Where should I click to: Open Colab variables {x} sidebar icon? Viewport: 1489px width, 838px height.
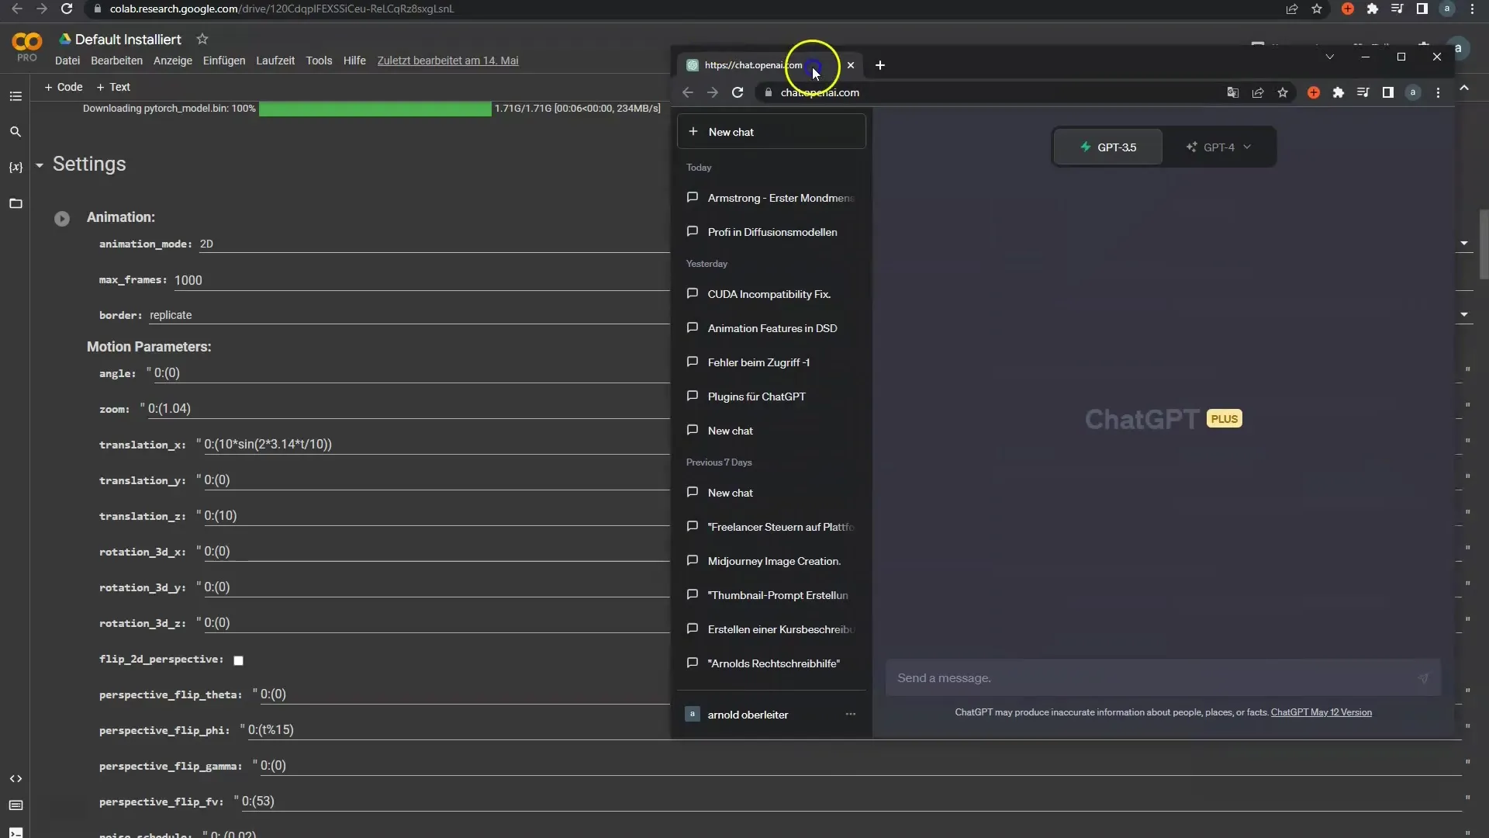pos(16,167)
